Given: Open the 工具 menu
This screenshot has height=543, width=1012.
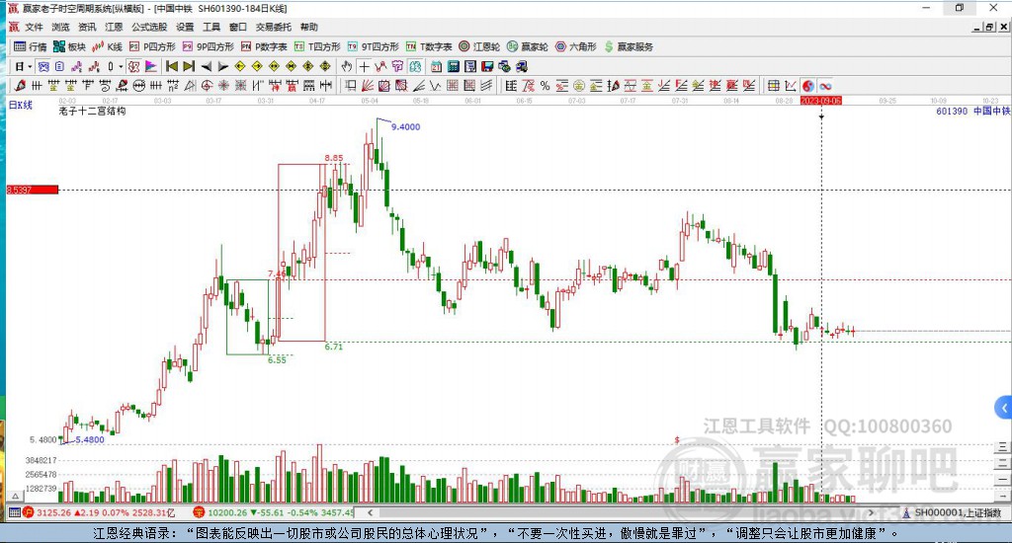Looking at the screenshot, I should (x=211, y=27).
